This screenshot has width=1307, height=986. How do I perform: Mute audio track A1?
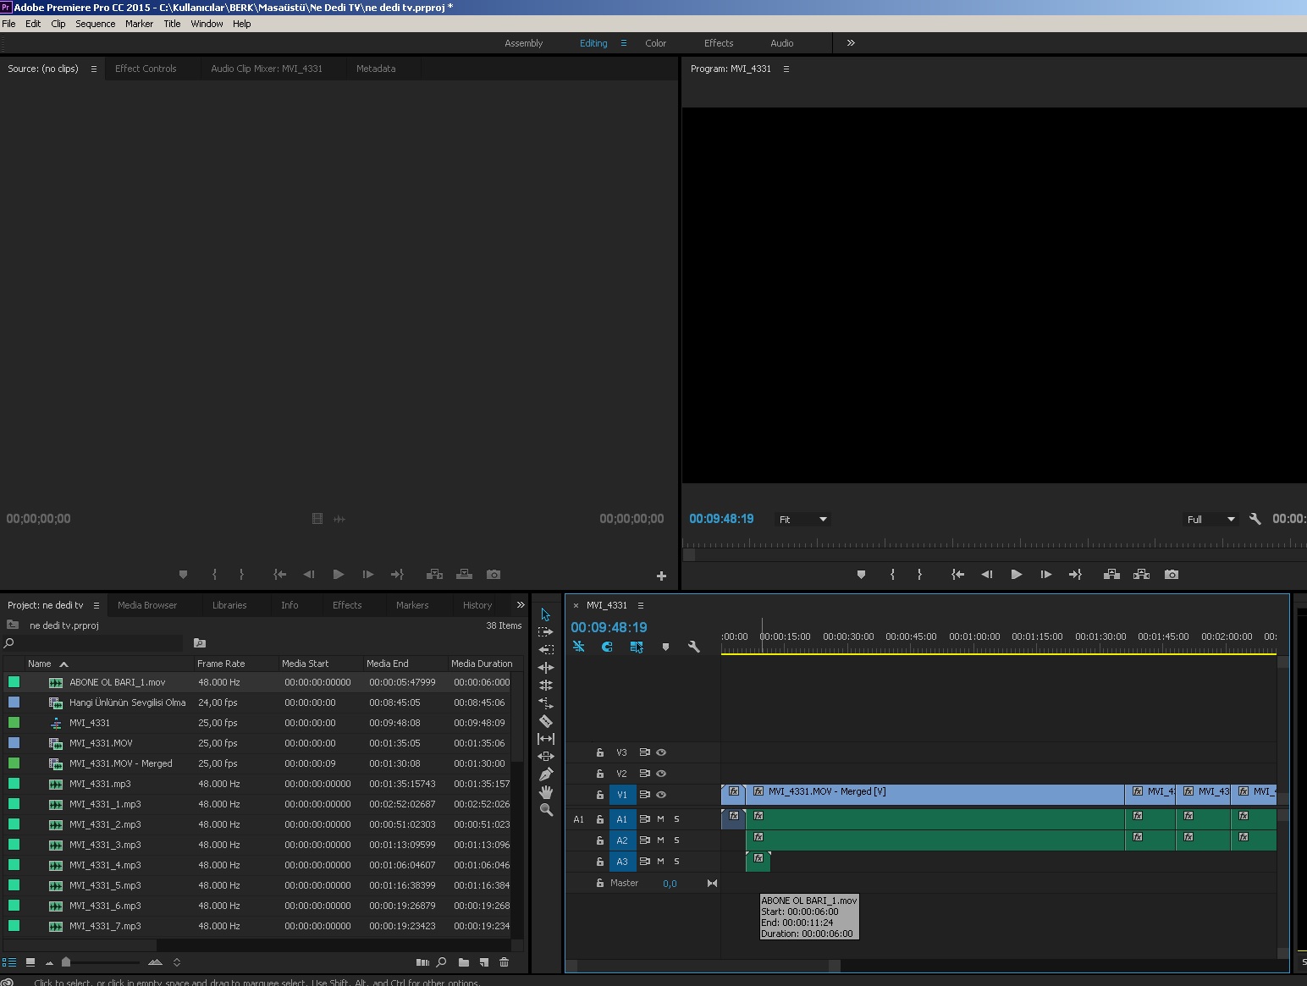point(660,819)
